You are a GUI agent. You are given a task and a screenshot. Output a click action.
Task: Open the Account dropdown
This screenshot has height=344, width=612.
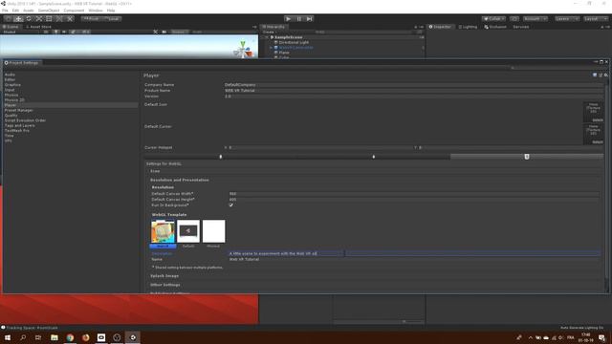(x=535, y=19)
